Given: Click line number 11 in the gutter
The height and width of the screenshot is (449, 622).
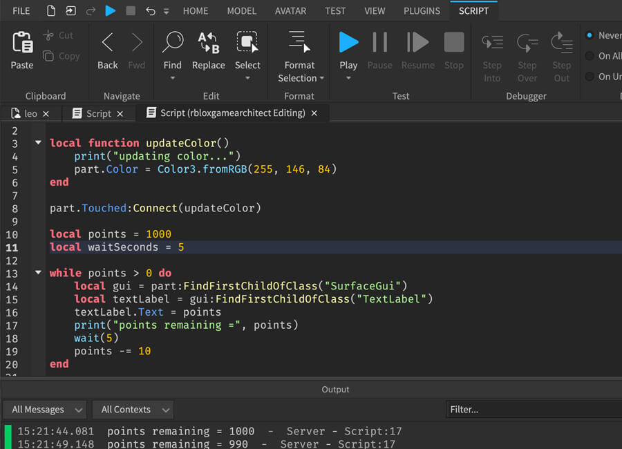Looking at the screenshot, I should click(12, 247).
